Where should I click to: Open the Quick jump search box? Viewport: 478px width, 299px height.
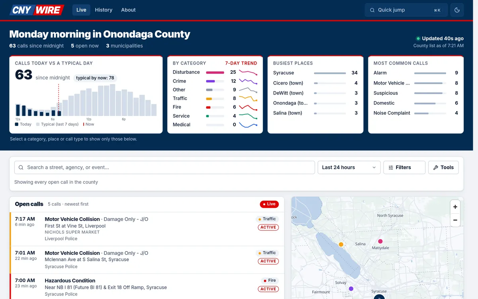point(406,10)
